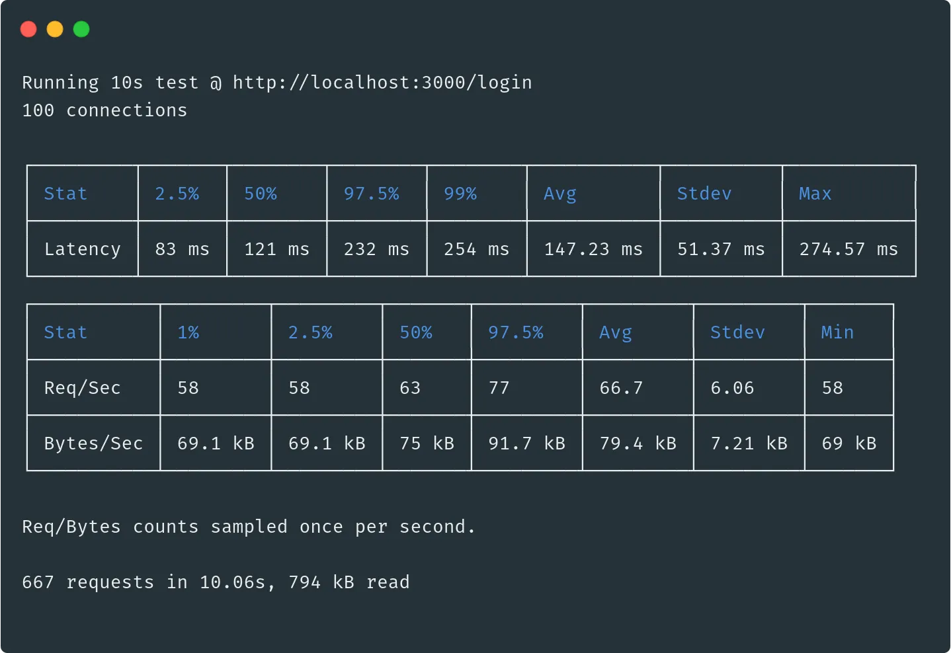Click the red close traffic light button
Image resolution: width=951 pixels, height=653 pixels.
coord(28,29)
